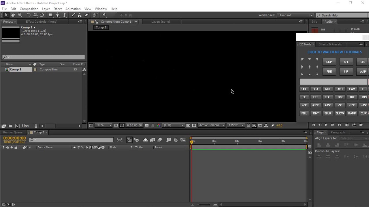Toggle frame blending in the timeline

coord(153,140)
